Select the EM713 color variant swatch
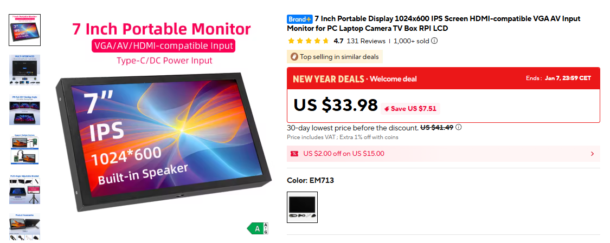The image size is (610, 243). (x=302, y=207)
